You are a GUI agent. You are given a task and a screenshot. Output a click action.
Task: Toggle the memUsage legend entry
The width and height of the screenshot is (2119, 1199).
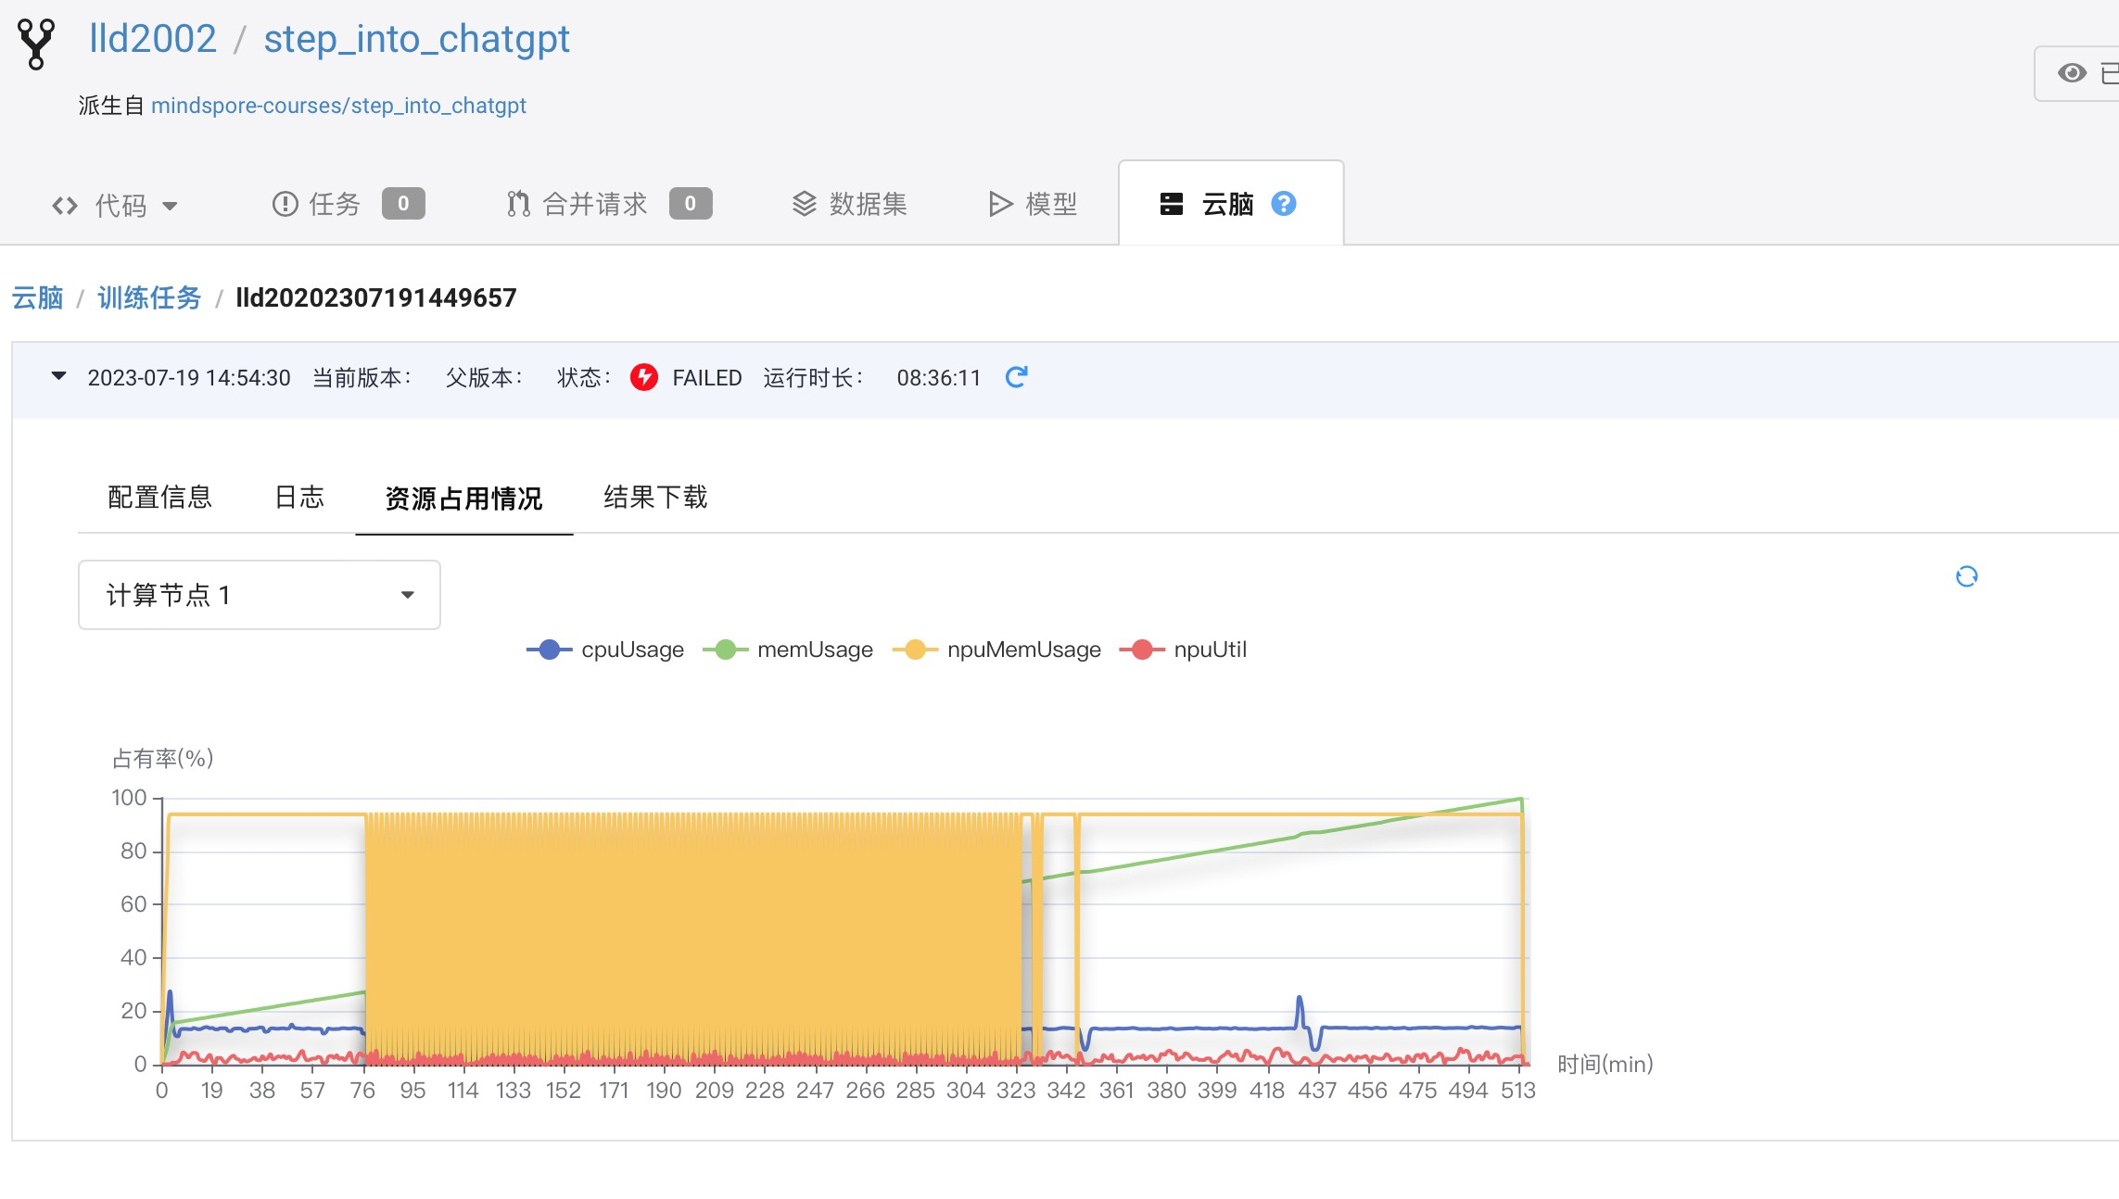pos(793,650)
